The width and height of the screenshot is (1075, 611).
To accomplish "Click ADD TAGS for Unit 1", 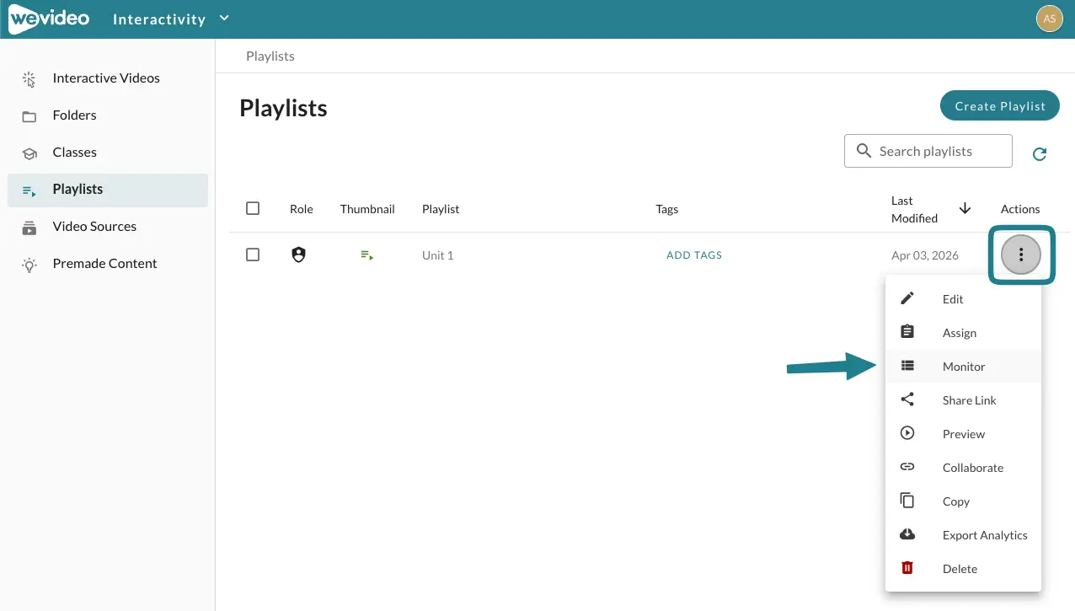I will [694, 255].
